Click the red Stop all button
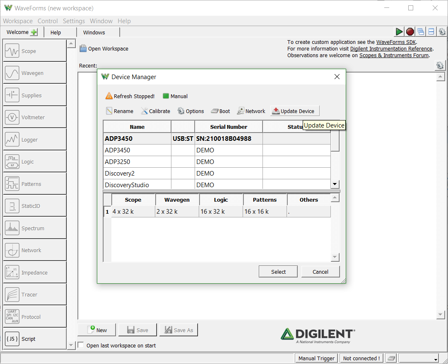The height and width of the screenshot is (364, 448). pos(410,32)
